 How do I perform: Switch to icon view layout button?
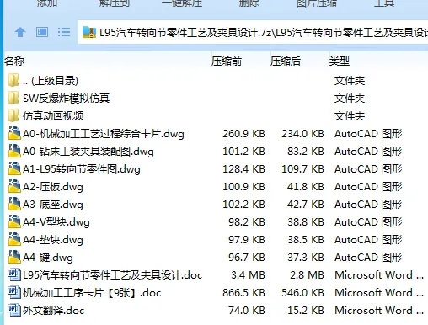click(x=42, y=32)
